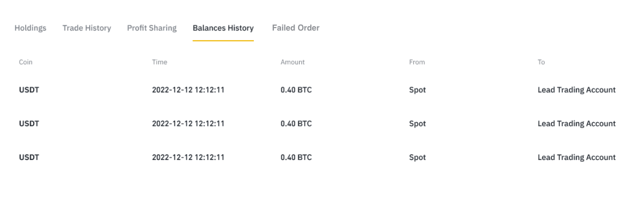Select Spot in the first row
The height and width of the screenshot is (199, 639).
(x=417, y=90)
